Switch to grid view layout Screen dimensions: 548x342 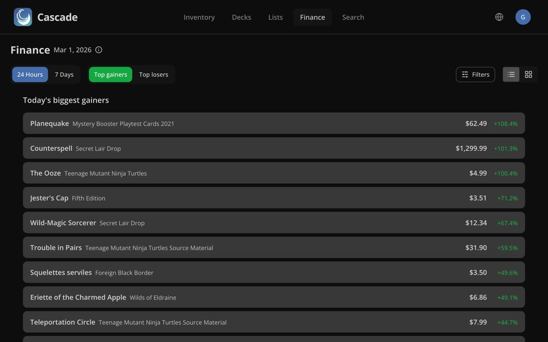click(x=528, y=74)
